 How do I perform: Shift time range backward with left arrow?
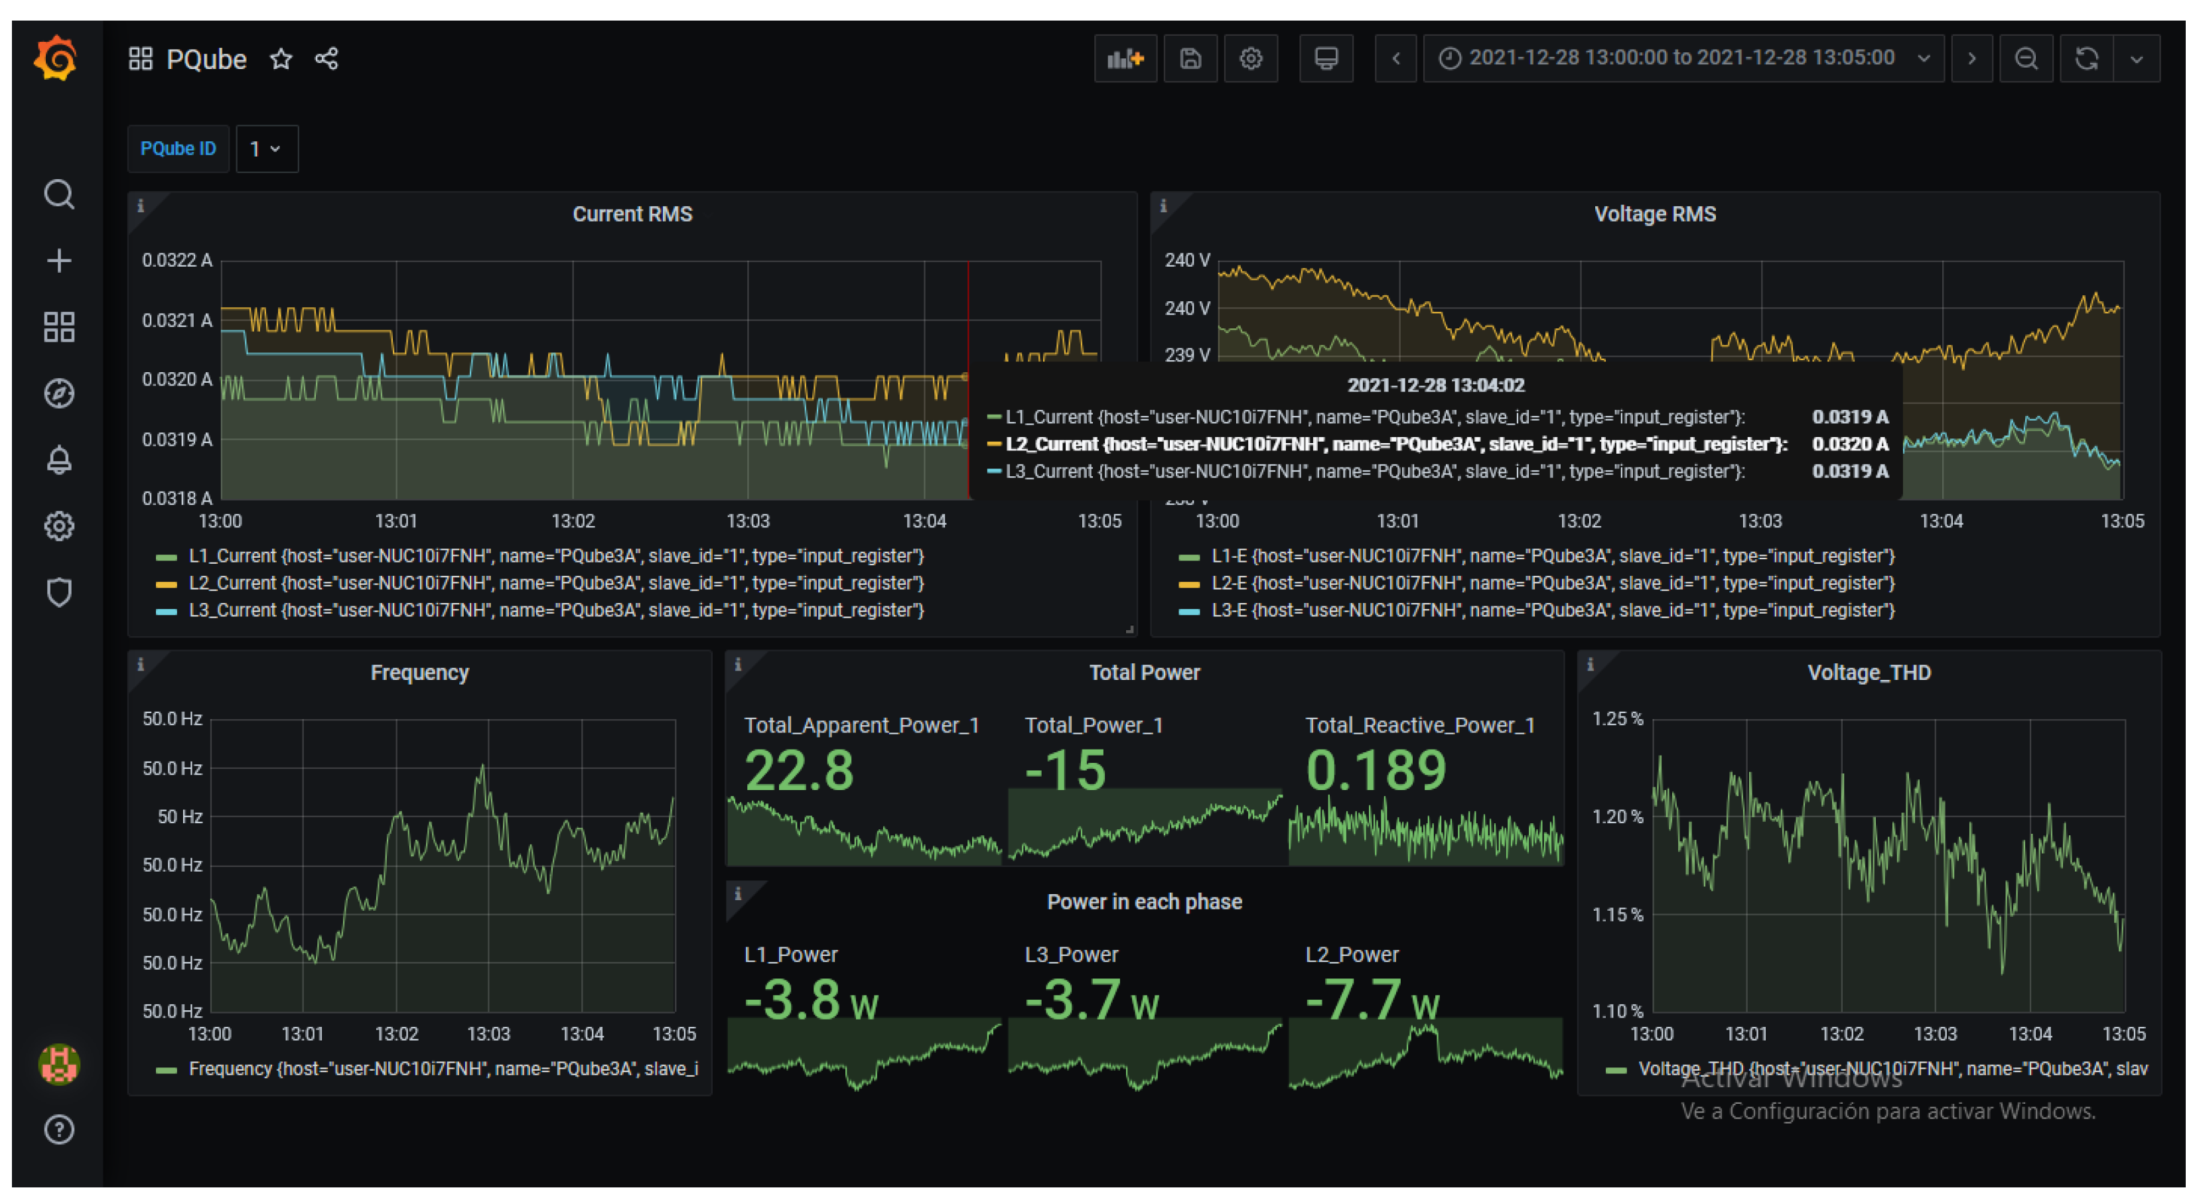click(1395, 59)
